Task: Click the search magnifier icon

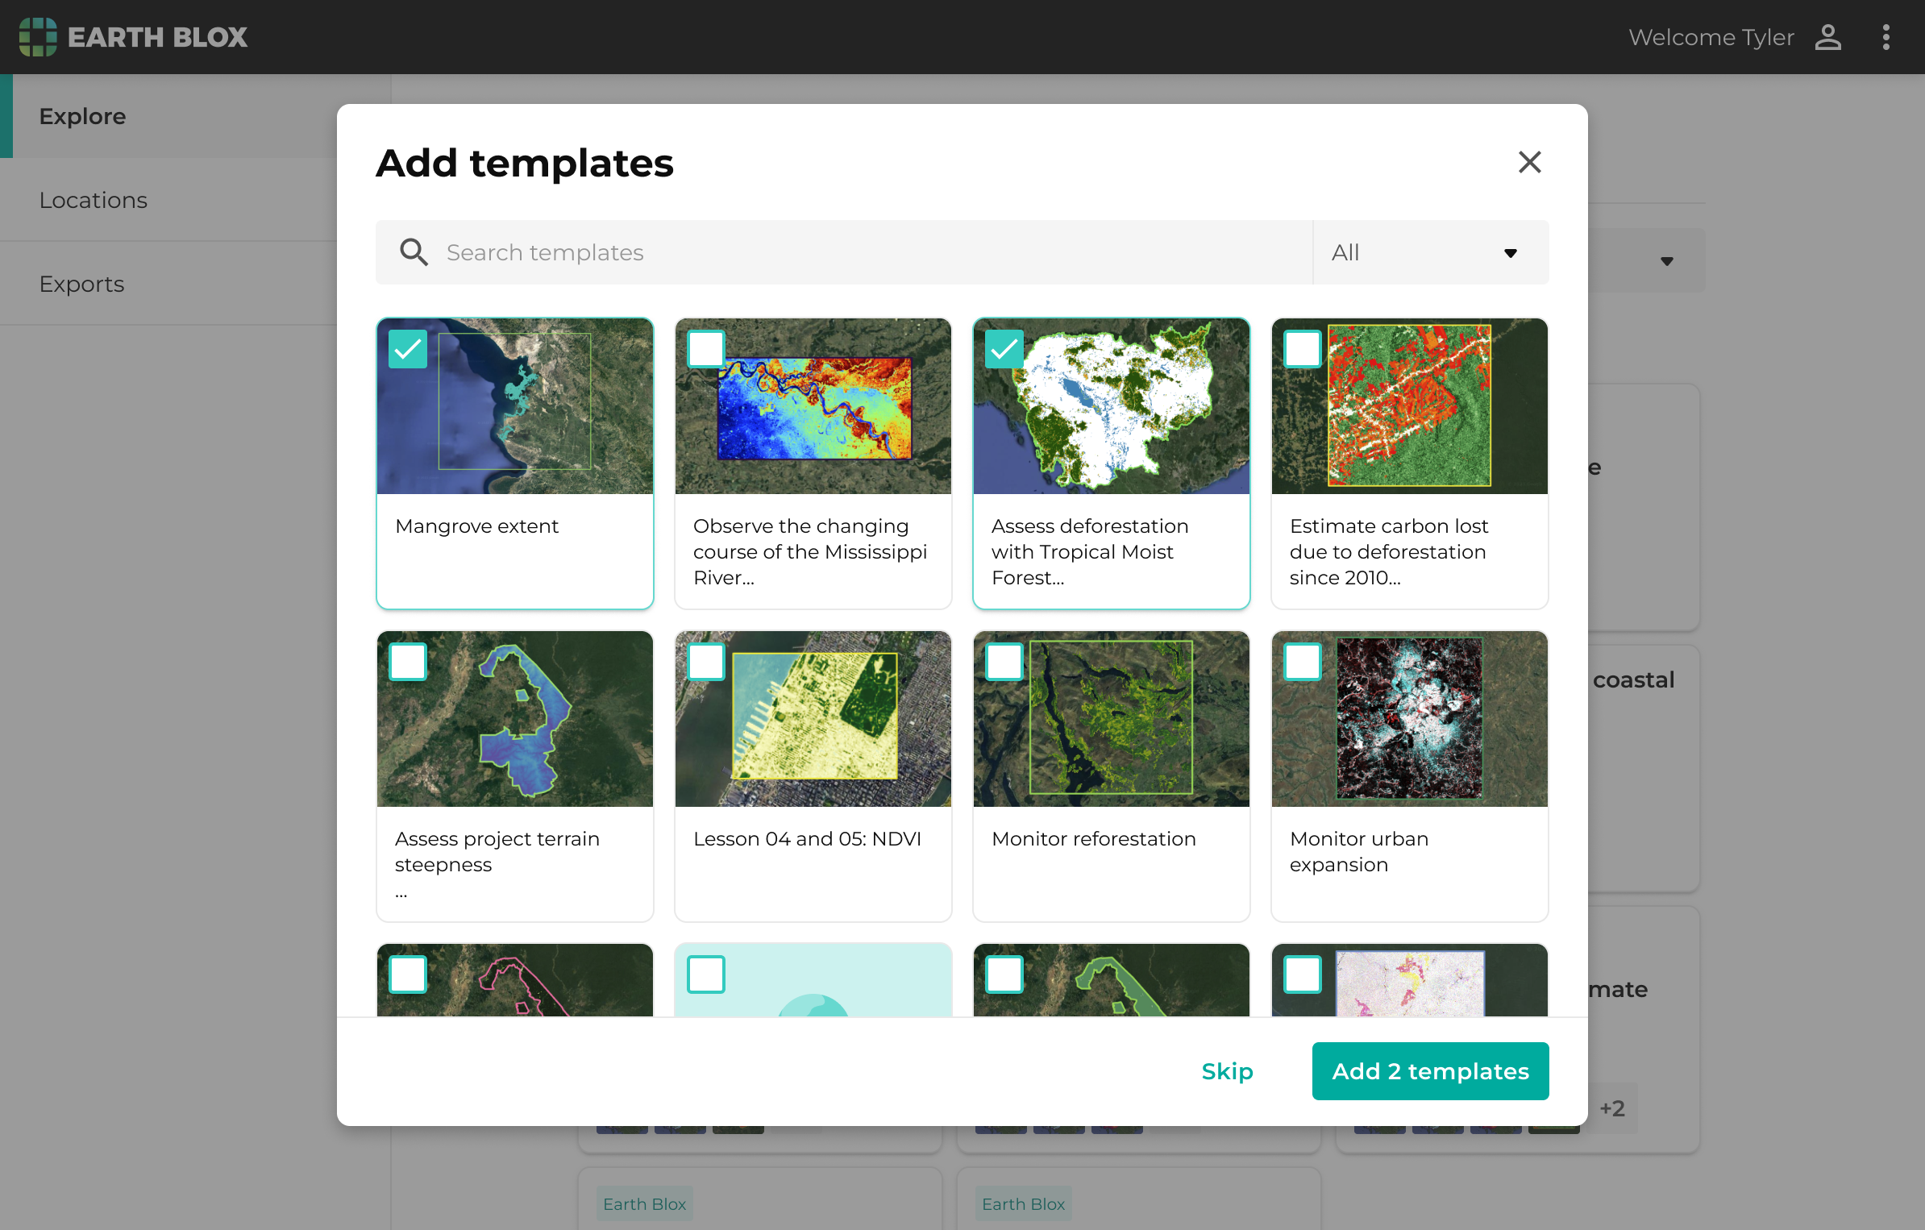Action: [x=414, y=252]
